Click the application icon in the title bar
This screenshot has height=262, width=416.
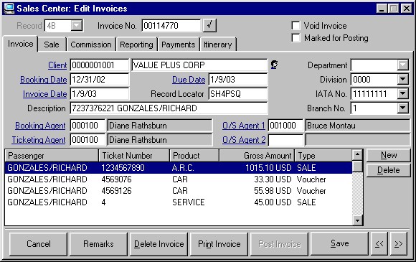pos(9,9)
